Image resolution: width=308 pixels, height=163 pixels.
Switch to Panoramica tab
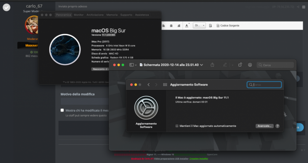pyautogui.click(x=64, y=15)
